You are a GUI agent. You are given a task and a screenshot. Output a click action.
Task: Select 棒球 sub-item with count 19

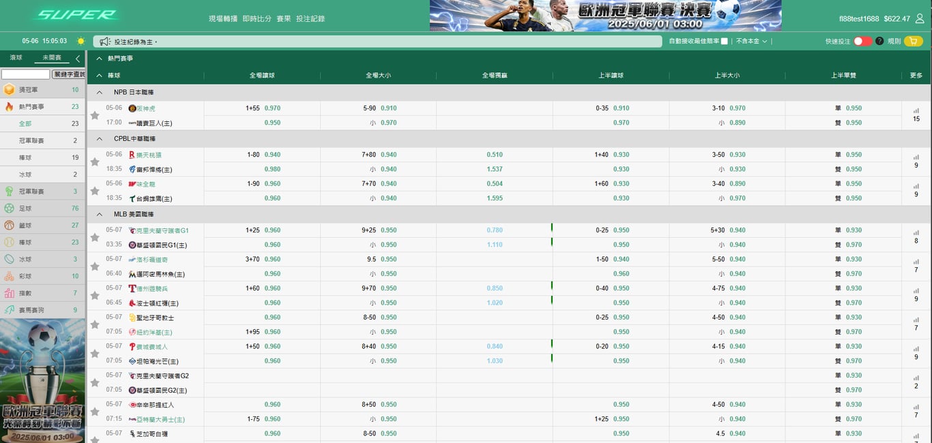[x=43, y=157]
